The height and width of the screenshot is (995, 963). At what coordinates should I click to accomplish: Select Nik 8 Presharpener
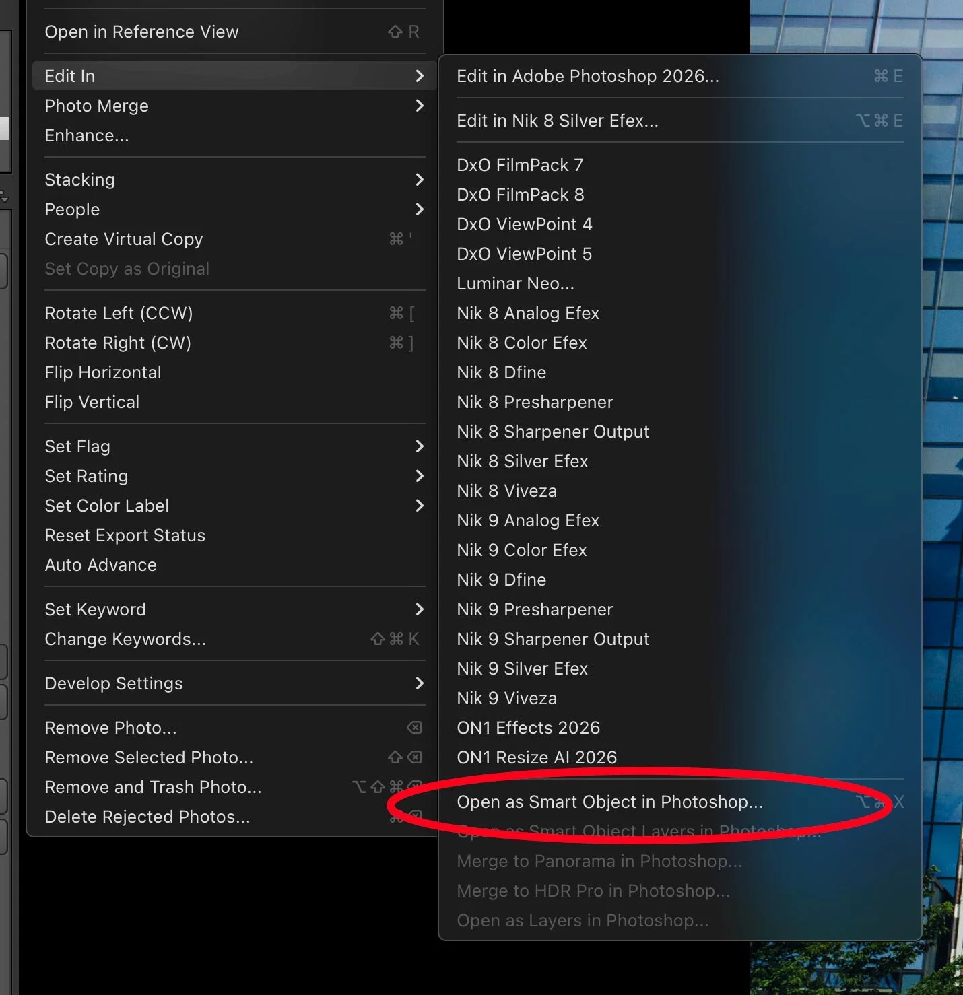tap(680, 402)
